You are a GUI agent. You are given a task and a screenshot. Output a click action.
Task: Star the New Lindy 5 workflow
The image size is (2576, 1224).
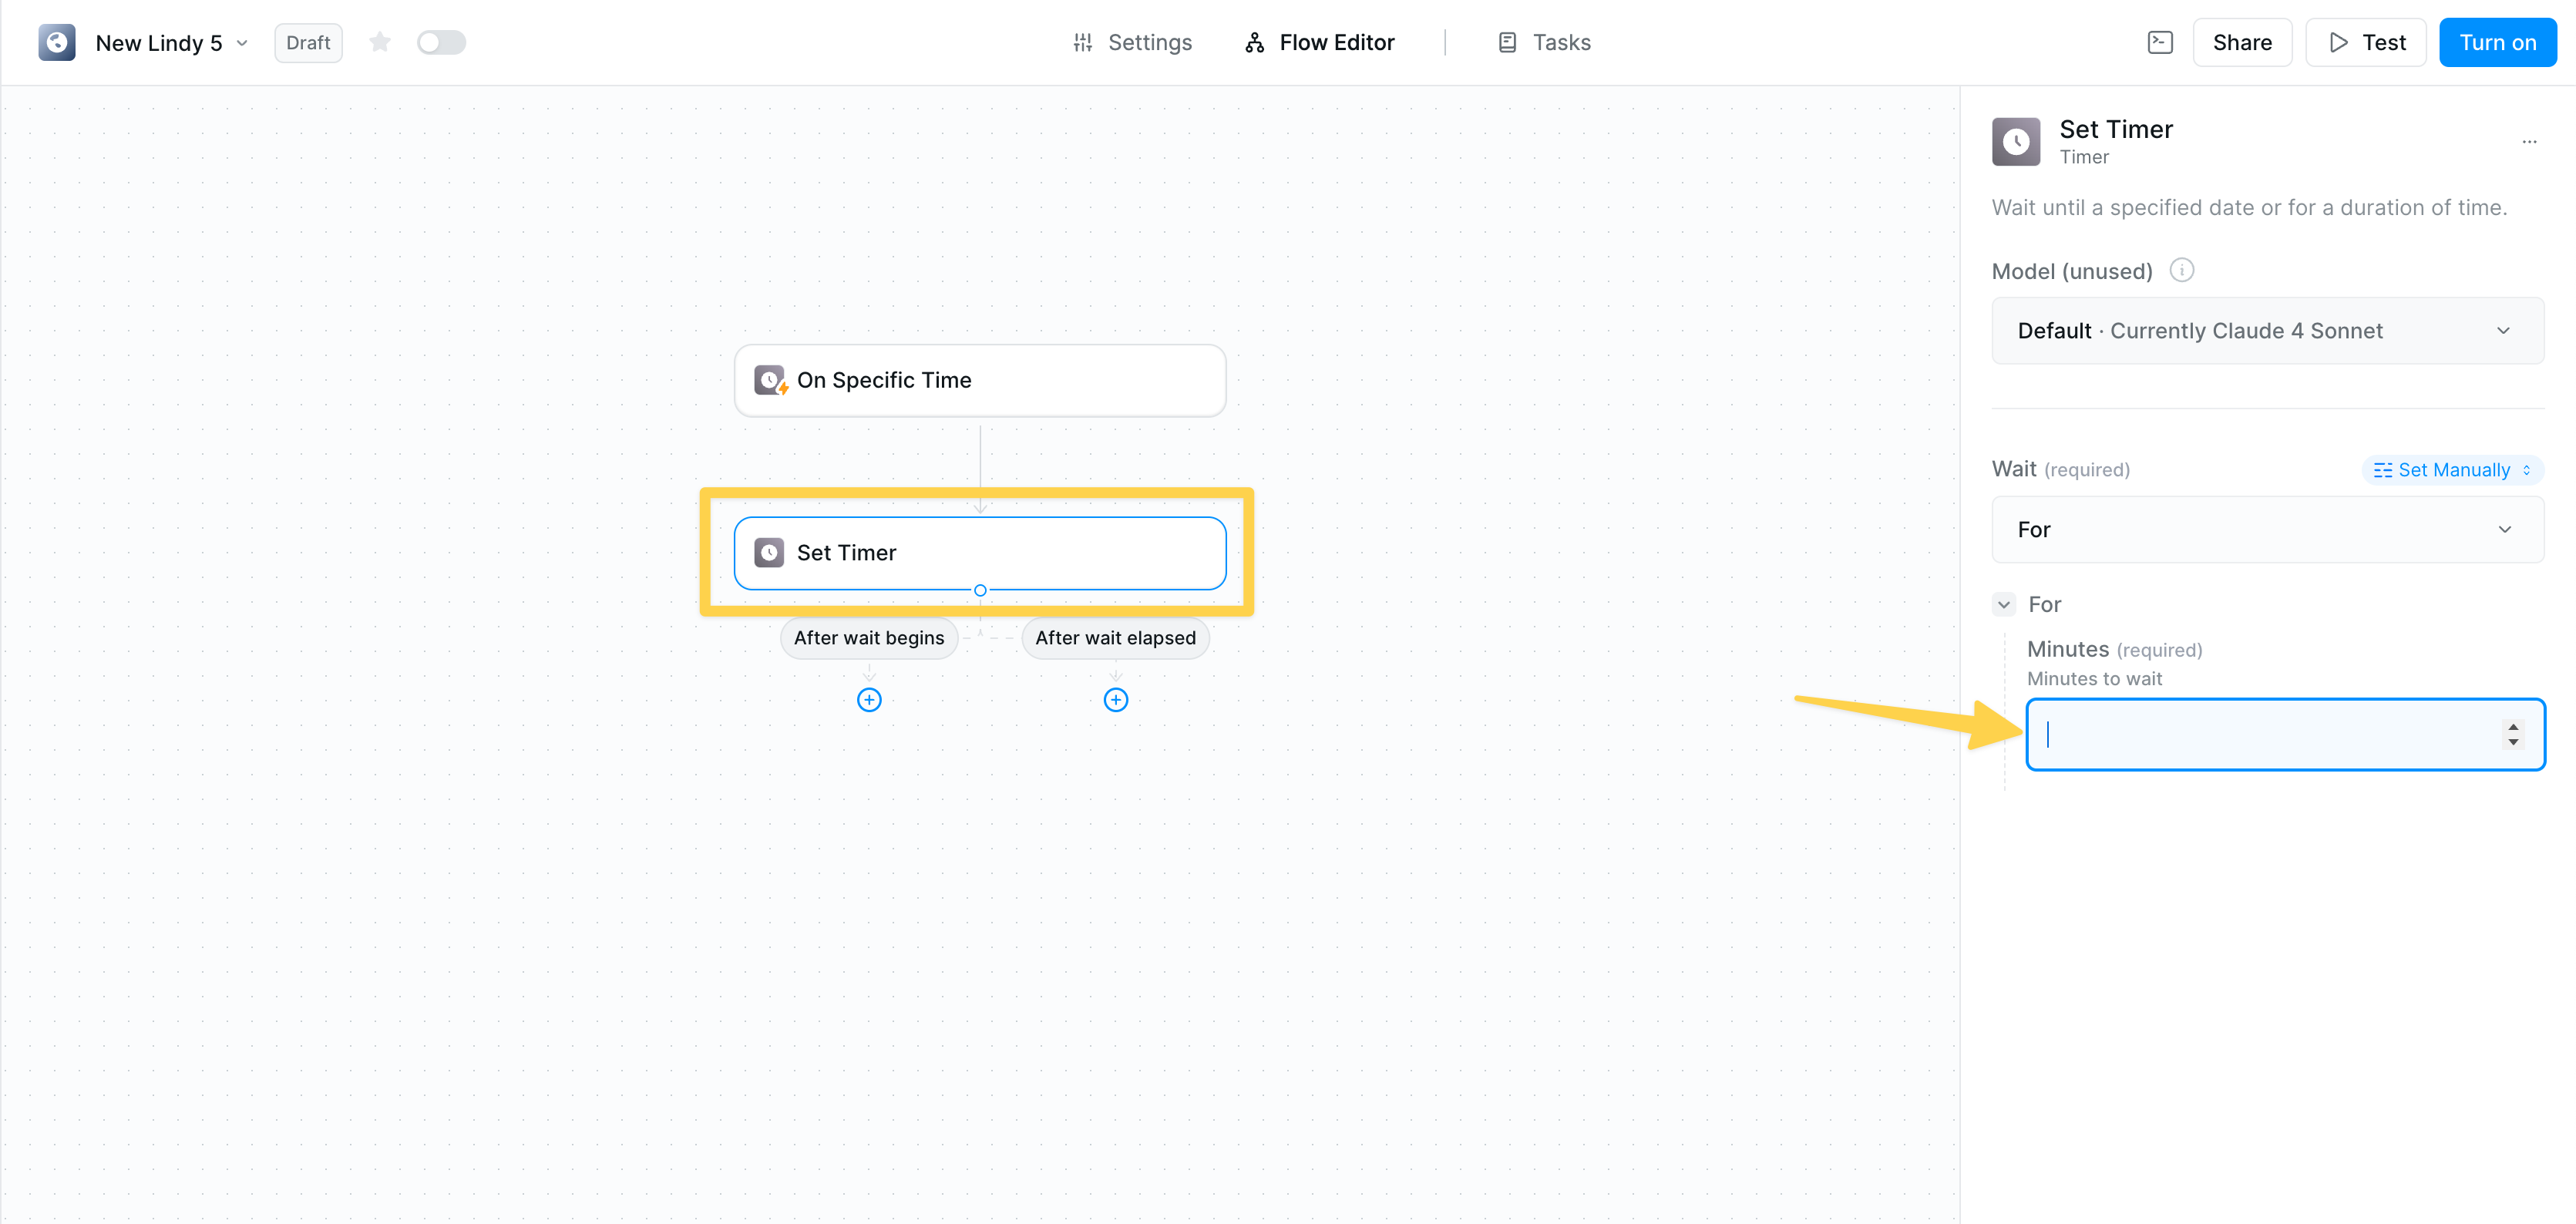click(380, 42)
